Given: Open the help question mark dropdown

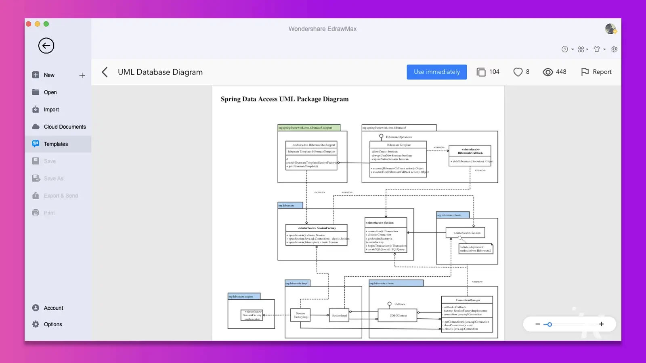Looking at the screenshot, I should (567, 49).
